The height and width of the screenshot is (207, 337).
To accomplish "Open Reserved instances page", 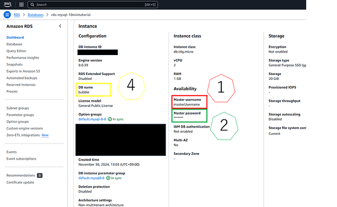I will click(21, 85).
